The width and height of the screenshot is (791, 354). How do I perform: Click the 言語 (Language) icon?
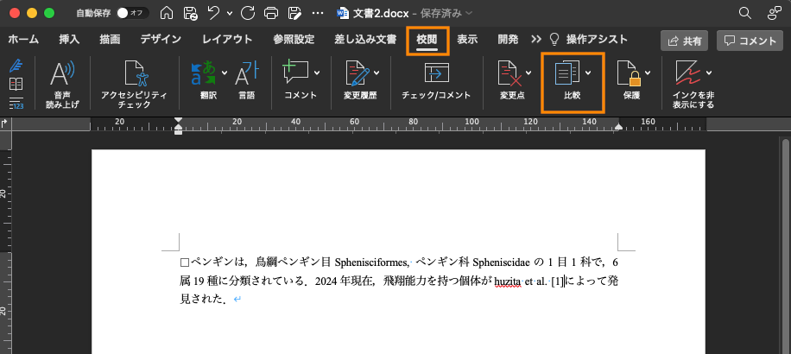(x=248, y=74)
